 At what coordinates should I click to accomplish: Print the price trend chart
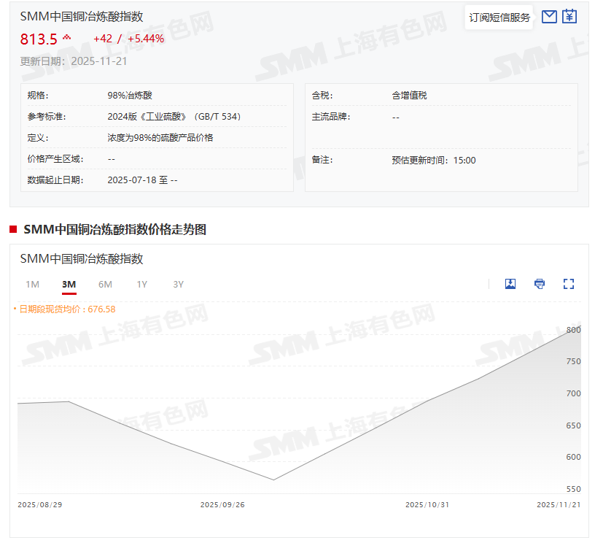tap(540, 284)
